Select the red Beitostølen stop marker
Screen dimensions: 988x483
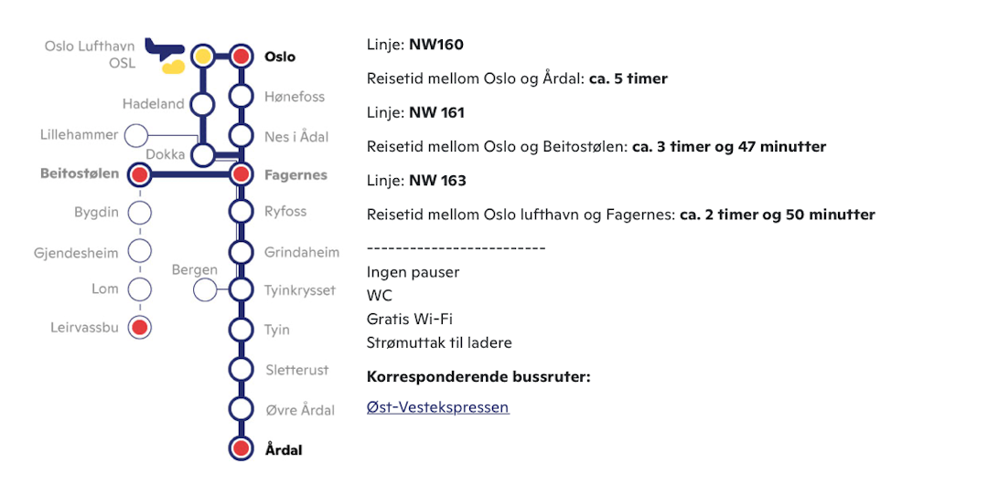(x=139, y=174)
